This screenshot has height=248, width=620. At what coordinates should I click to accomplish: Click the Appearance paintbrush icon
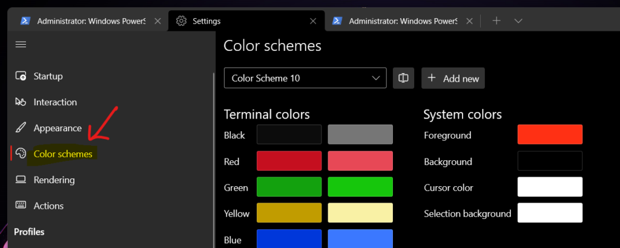(x=21, y=128)
